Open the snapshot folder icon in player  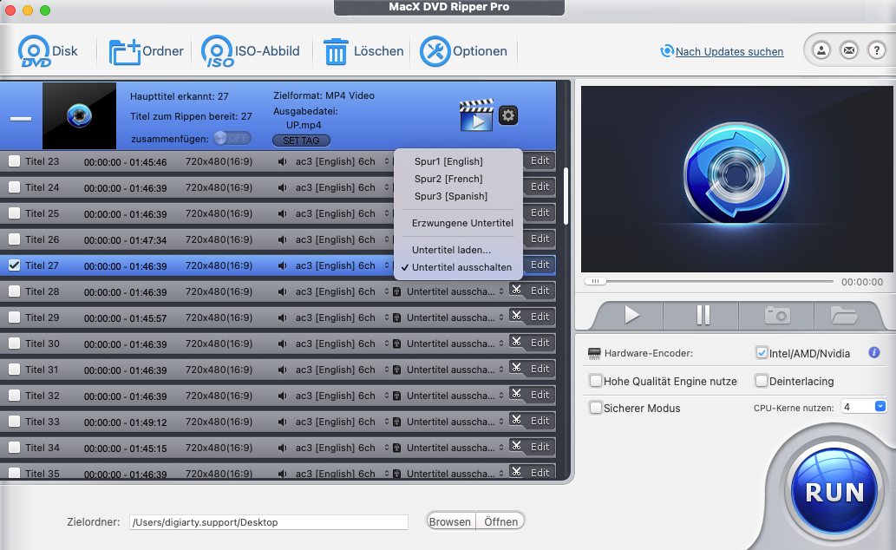point(843,315)
